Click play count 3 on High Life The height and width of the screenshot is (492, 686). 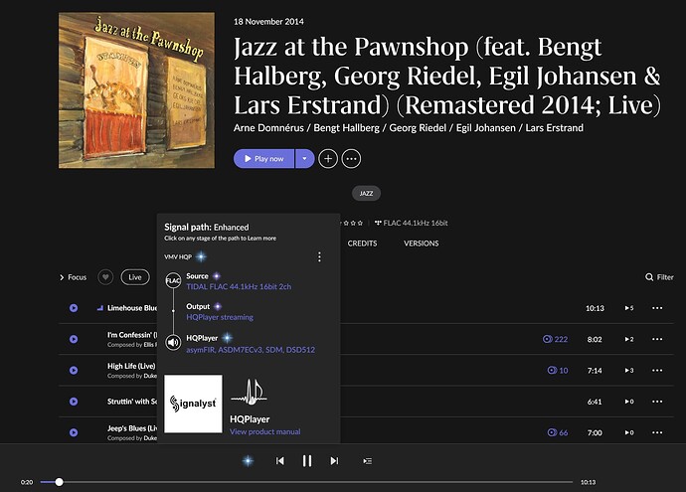(x=628, y=370)
